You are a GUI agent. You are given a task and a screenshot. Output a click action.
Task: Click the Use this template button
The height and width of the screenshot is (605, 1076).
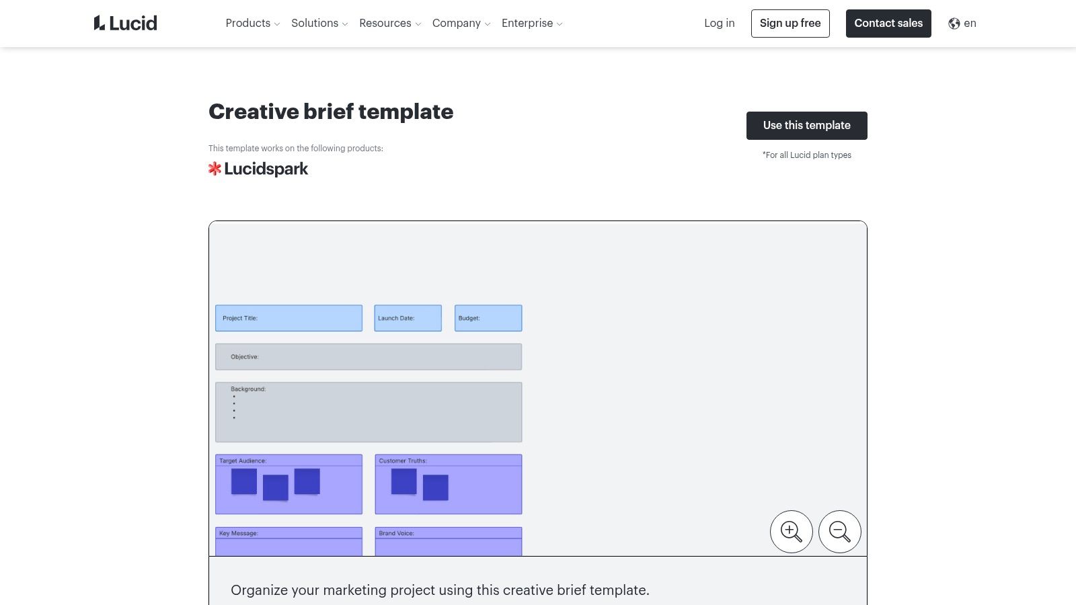coord(806,125)
